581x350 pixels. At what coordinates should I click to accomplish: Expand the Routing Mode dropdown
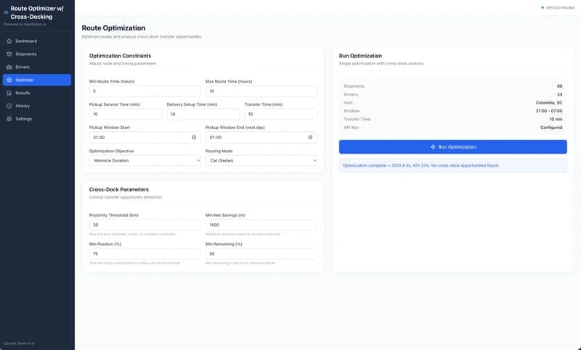point(261,160)
